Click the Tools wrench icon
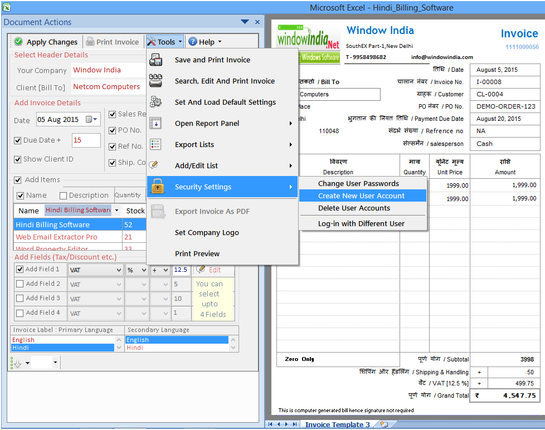This screenshot has width=545, height=430. click(151, 42)
